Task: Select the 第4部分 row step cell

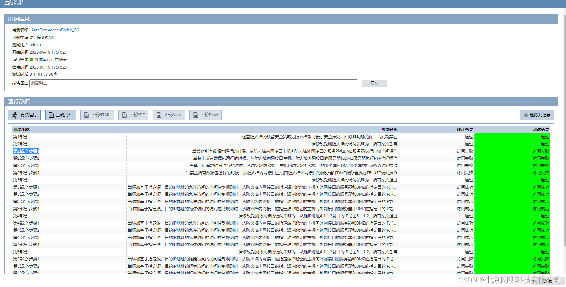Action: pos(69,216)
